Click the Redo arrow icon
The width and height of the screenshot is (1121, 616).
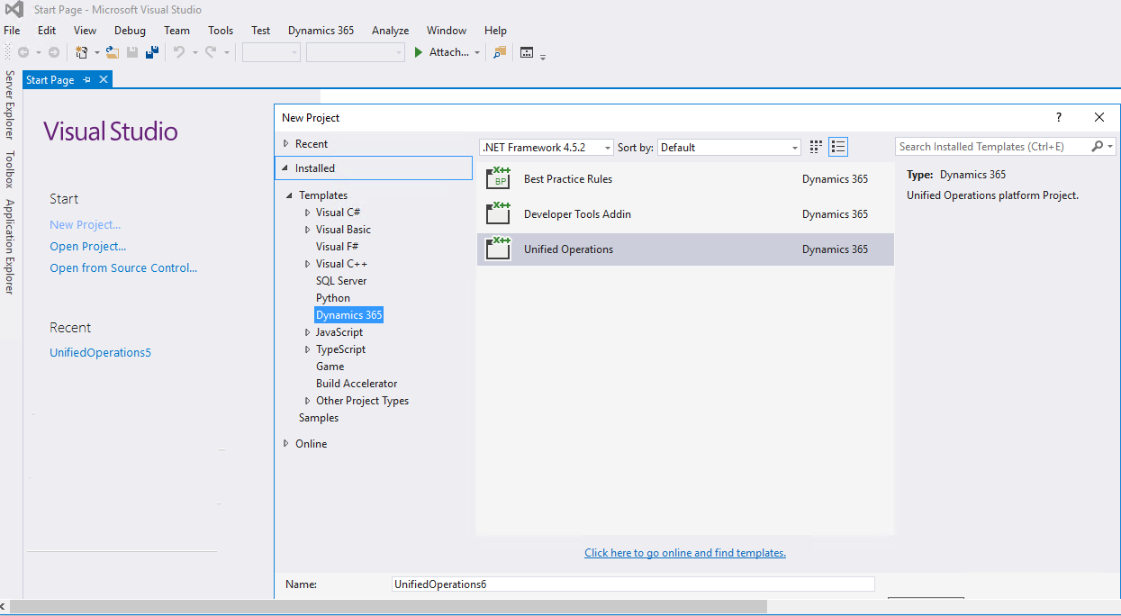click(211, 53)
